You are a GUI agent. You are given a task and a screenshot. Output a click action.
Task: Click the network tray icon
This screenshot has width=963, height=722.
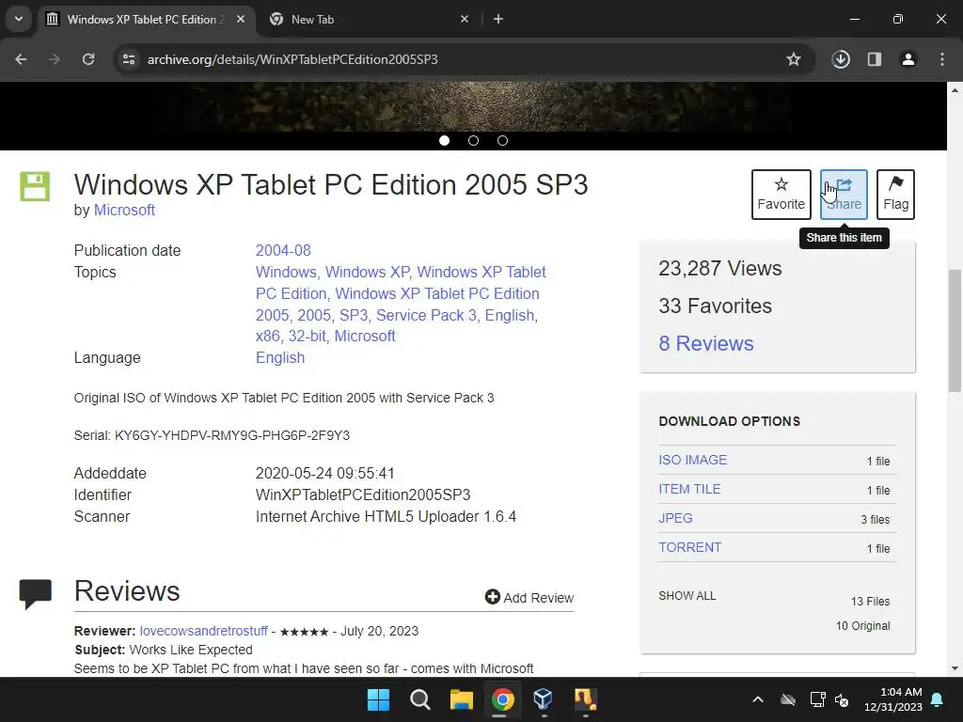pyautogui.click(x=817, y=699)
